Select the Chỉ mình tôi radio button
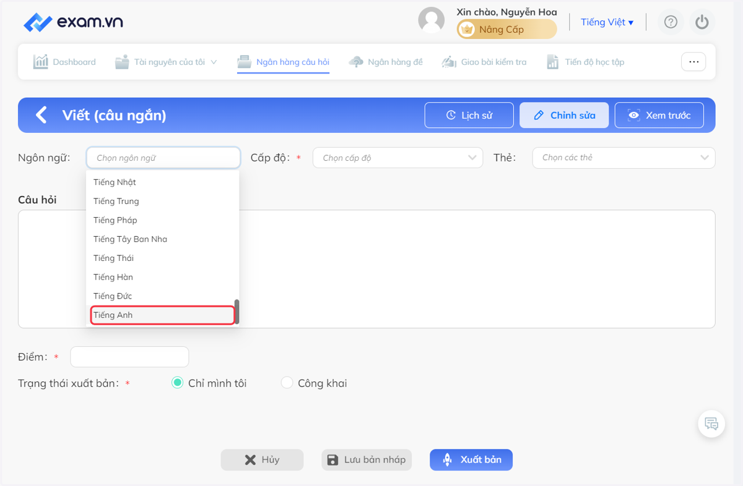 pyautogui.click(x=177, y=383)
